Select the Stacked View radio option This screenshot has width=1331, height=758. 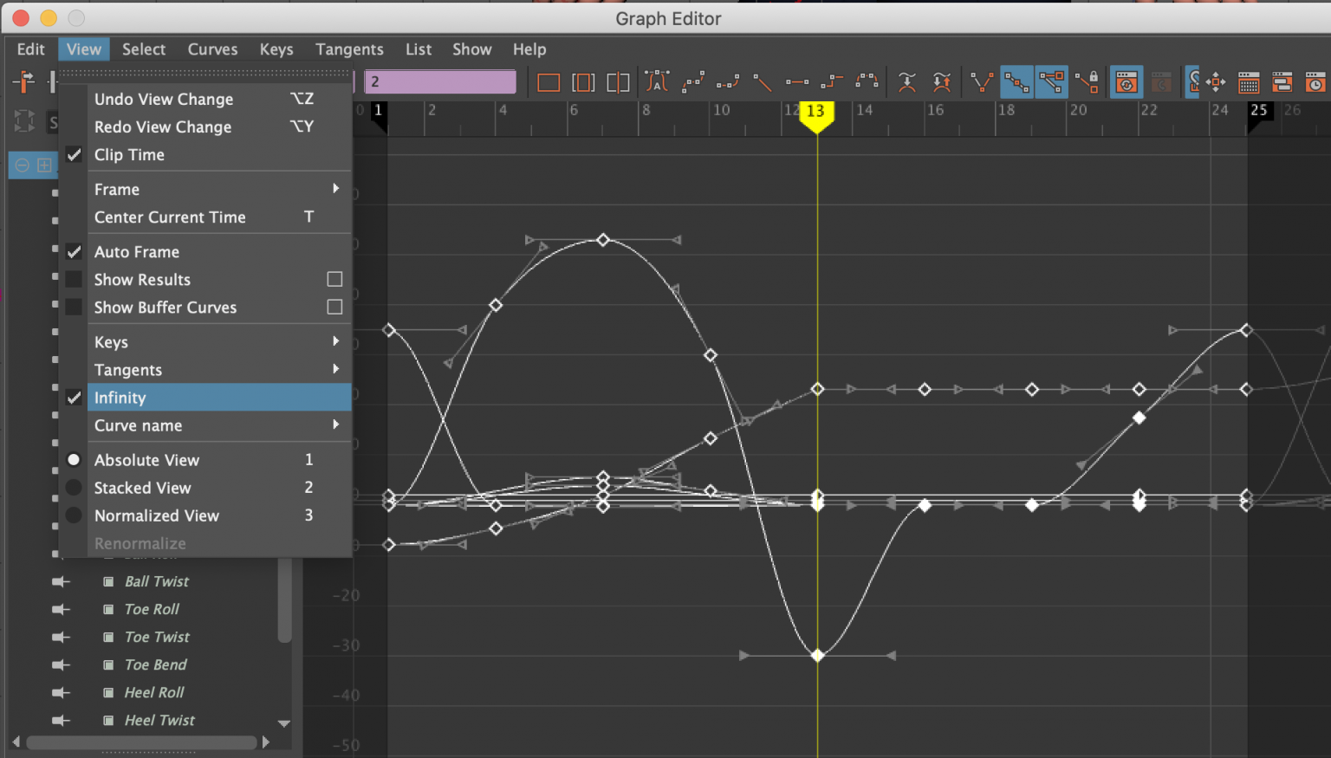click(74, 488)
